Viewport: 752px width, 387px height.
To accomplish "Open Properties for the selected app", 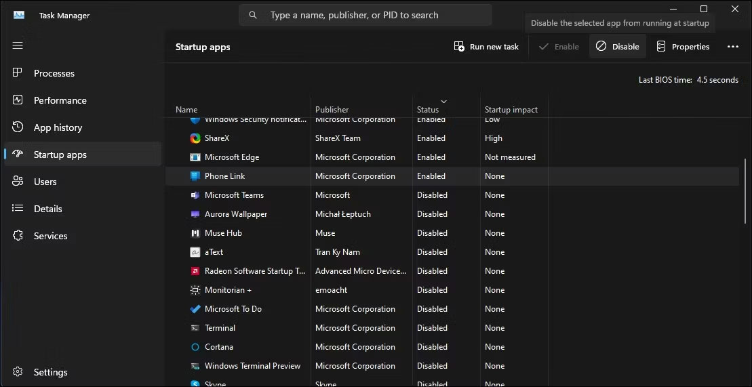I will coord(683,47).
